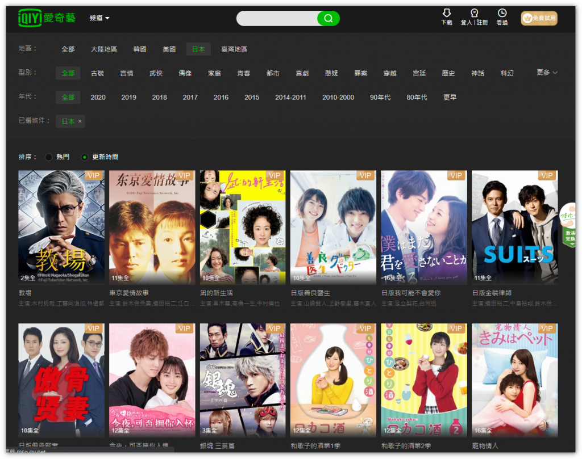
Task: Click the iQIYI logo
Action: pyautogui.click(x=47, y=18)
